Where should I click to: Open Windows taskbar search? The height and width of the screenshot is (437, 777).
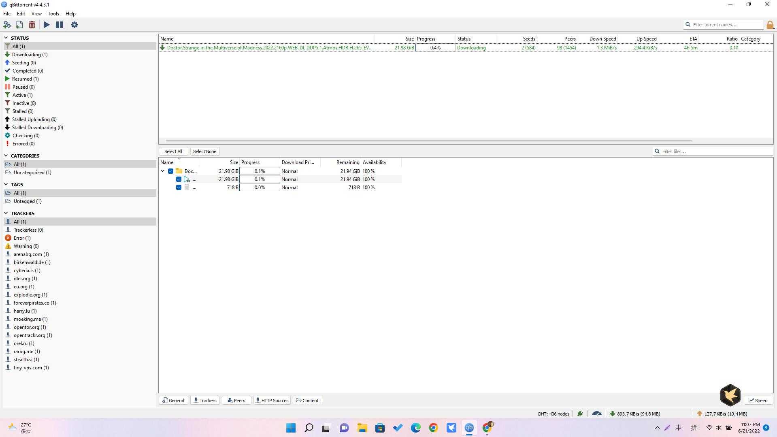[309, 428]
